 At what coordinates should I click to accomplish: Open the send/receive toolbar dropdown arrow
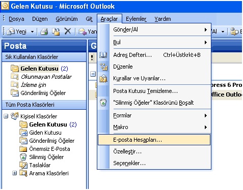coord(223,31)
